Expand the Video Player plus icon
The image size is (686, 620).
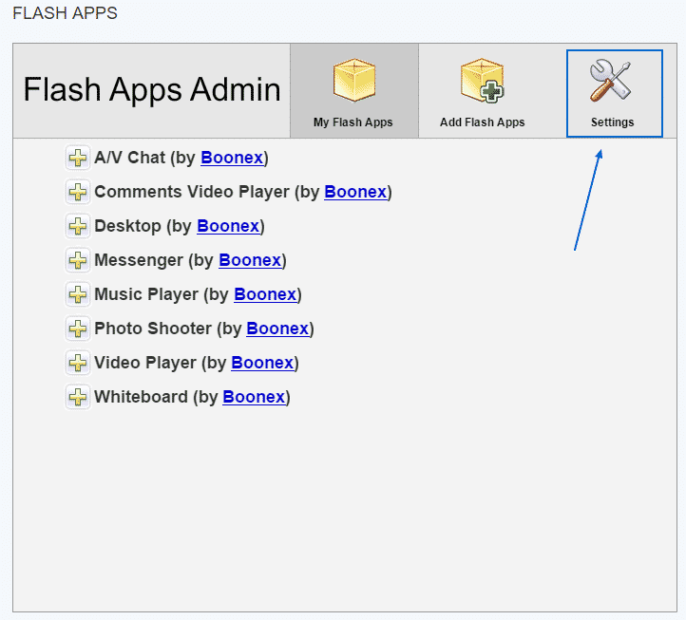click(78, 363)
